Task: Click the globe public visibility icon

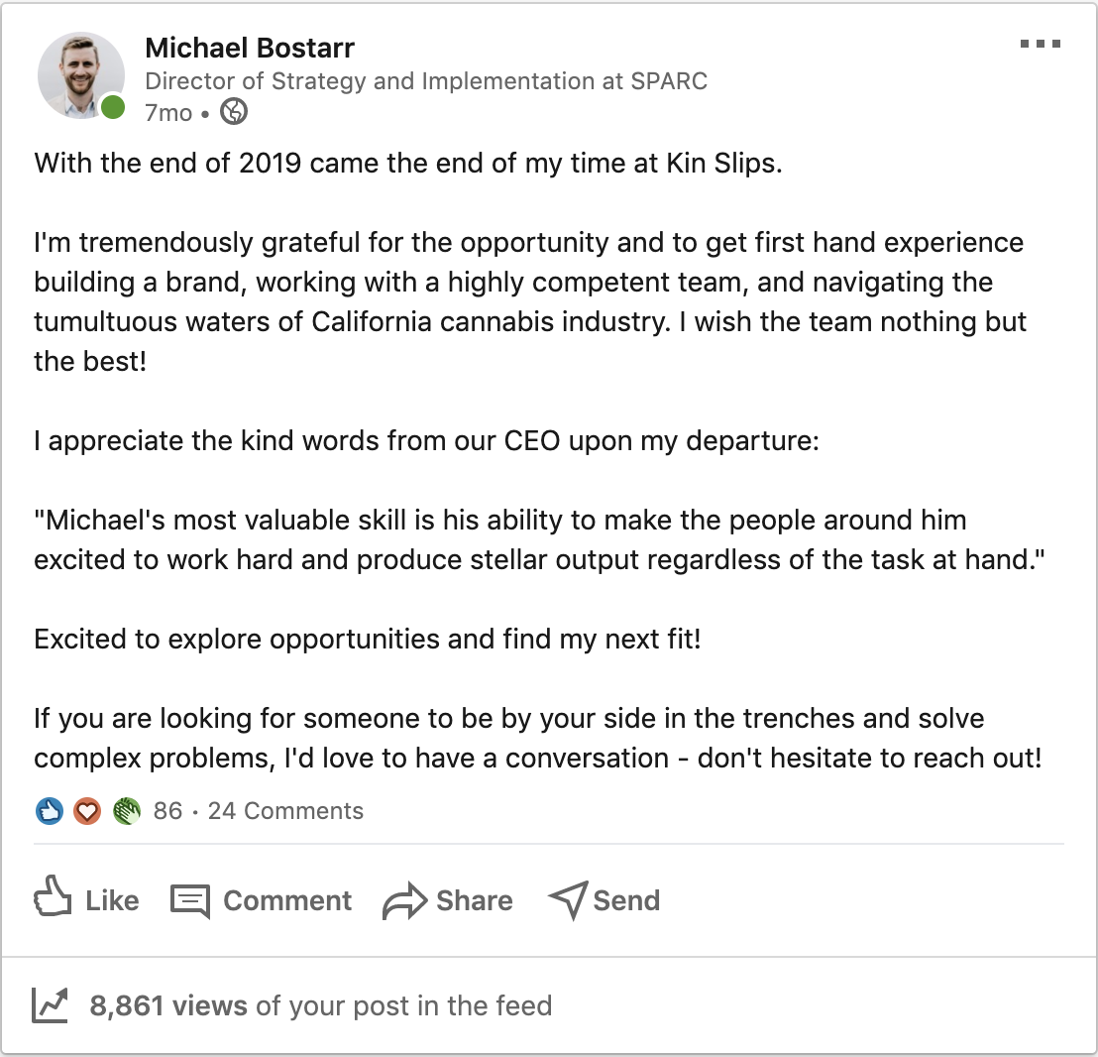Action: [233, 113]
